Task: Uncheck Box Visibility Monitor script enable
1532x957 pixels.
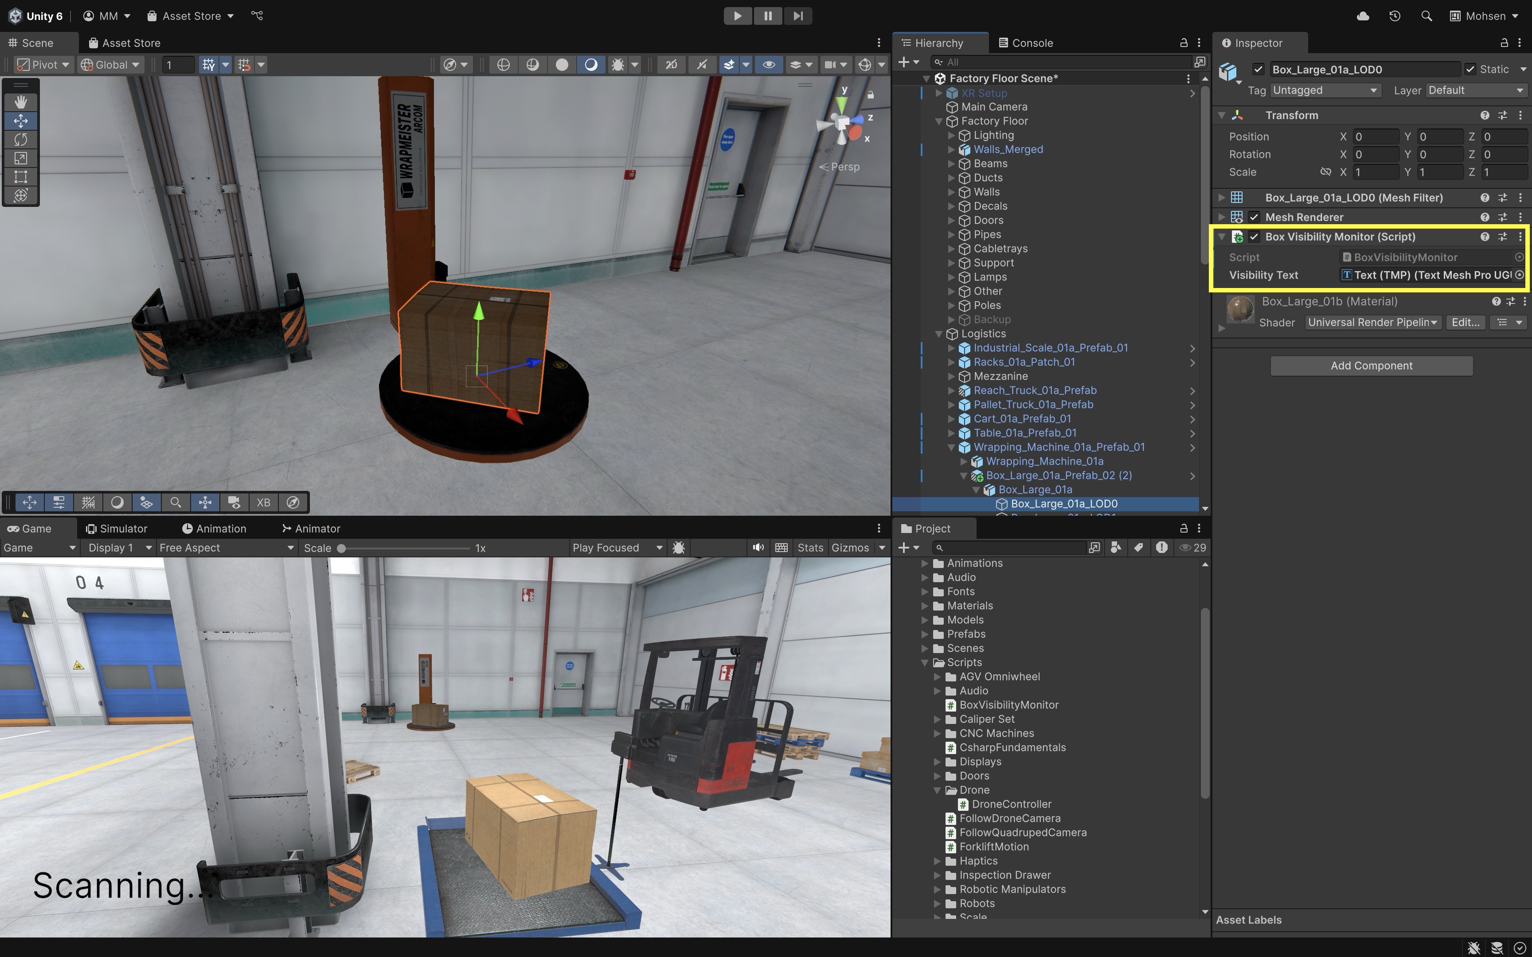Action: (x=1254, y=237)
